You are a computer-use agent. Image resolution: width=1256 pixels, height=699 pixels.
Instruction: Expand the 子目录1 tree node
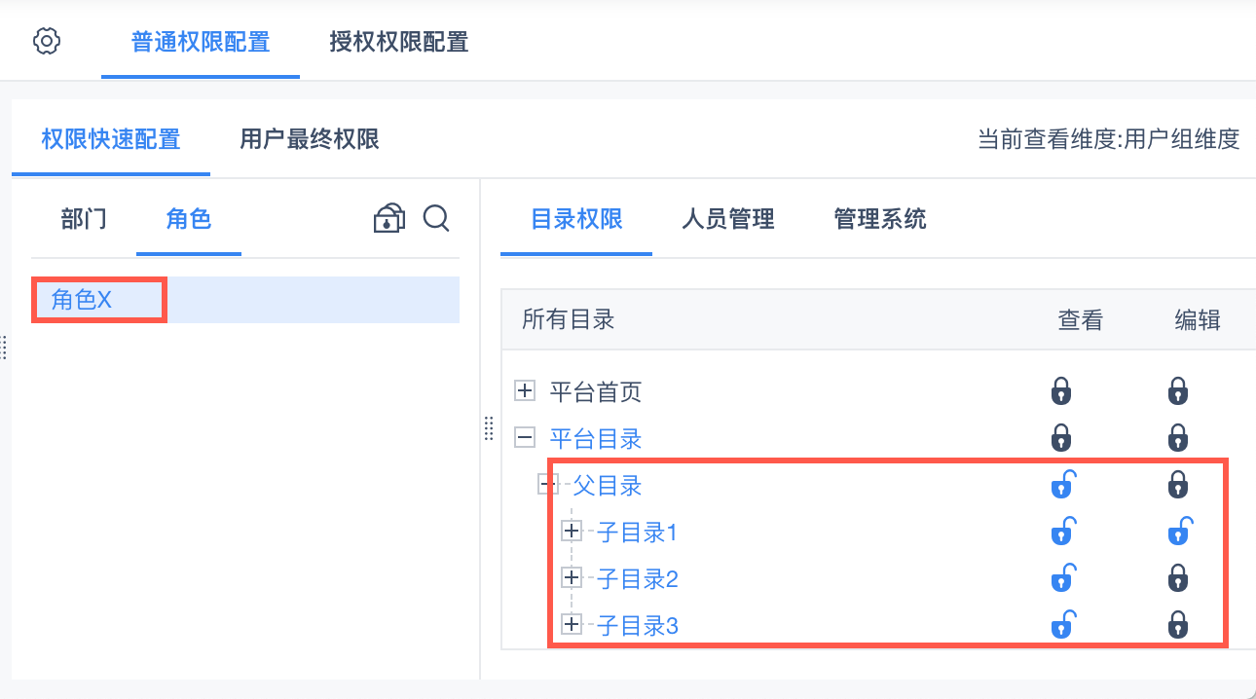(x=572, y=532)
